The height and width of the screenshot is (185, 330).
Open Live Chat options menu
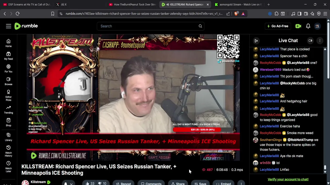tap(320, 41)
